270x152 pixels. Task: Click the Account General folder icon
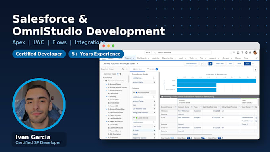[x=106, y=81]
